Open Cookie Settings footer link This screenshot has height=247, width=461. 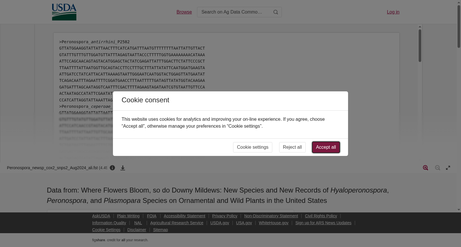tap(106, 230)
